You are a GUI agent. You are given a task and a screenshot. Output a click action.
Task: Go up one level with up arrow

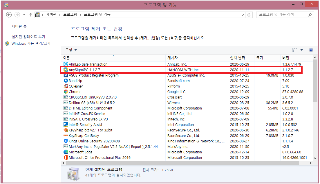pos(31,15)
